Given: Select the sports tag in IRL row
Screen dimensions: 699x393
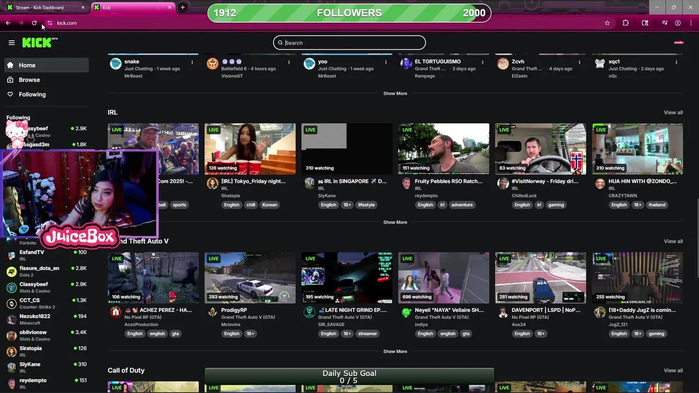Looking at the screenshot, I should pos(179,205).
